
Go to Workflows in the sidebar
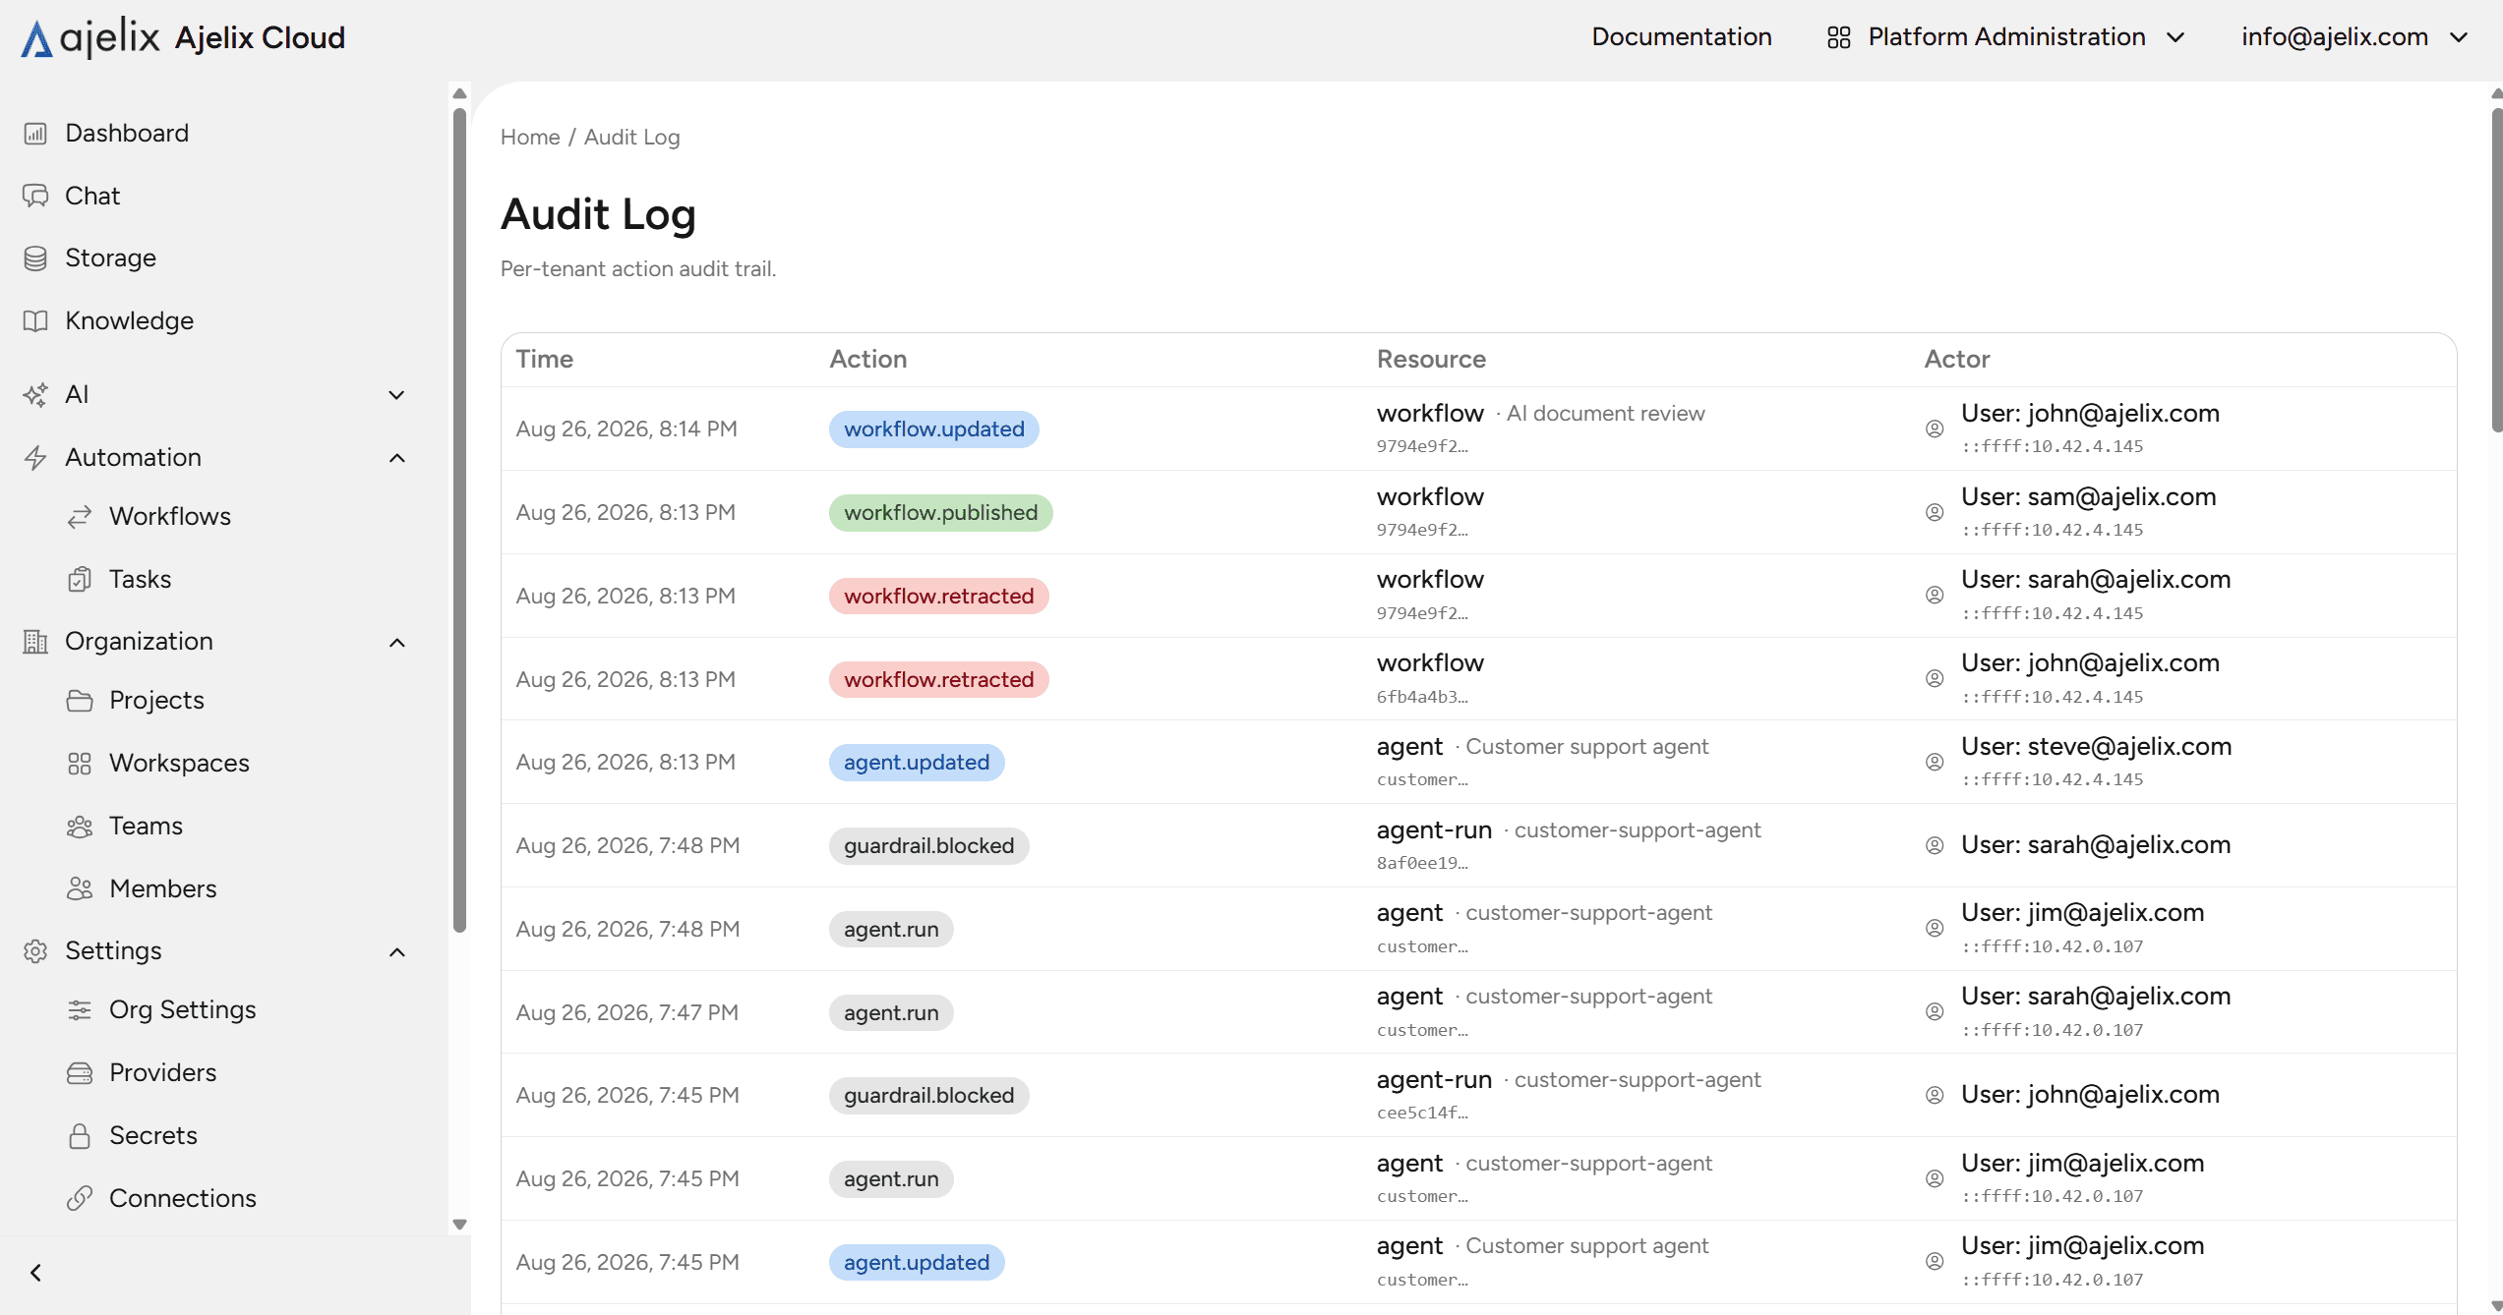(170, 516)
